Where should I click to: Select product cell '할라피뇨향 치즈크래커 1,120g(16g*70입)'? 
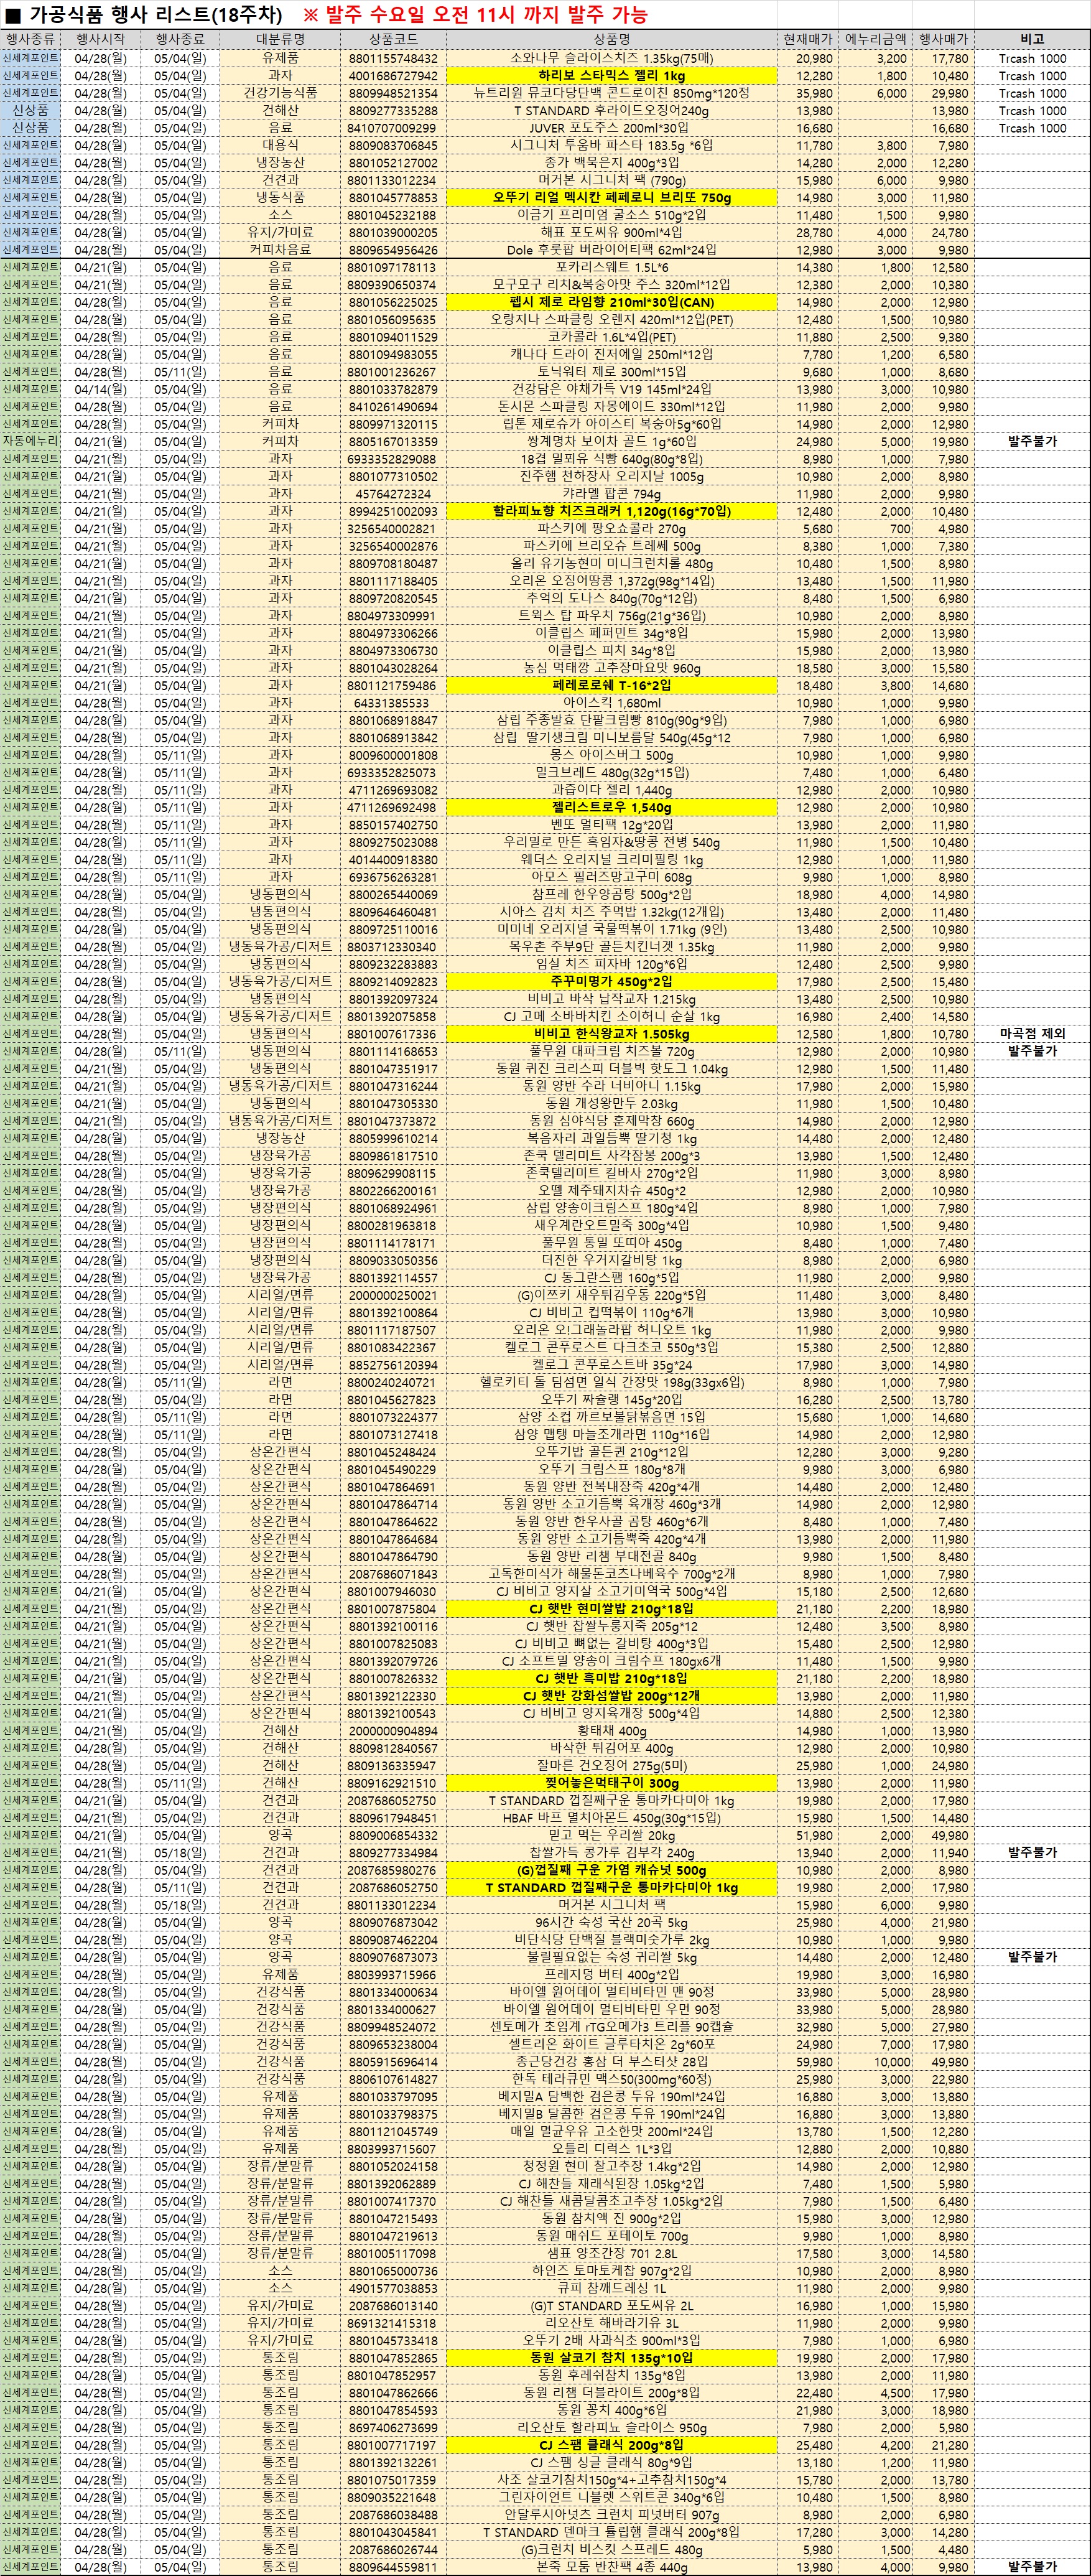tap(612, 511)
